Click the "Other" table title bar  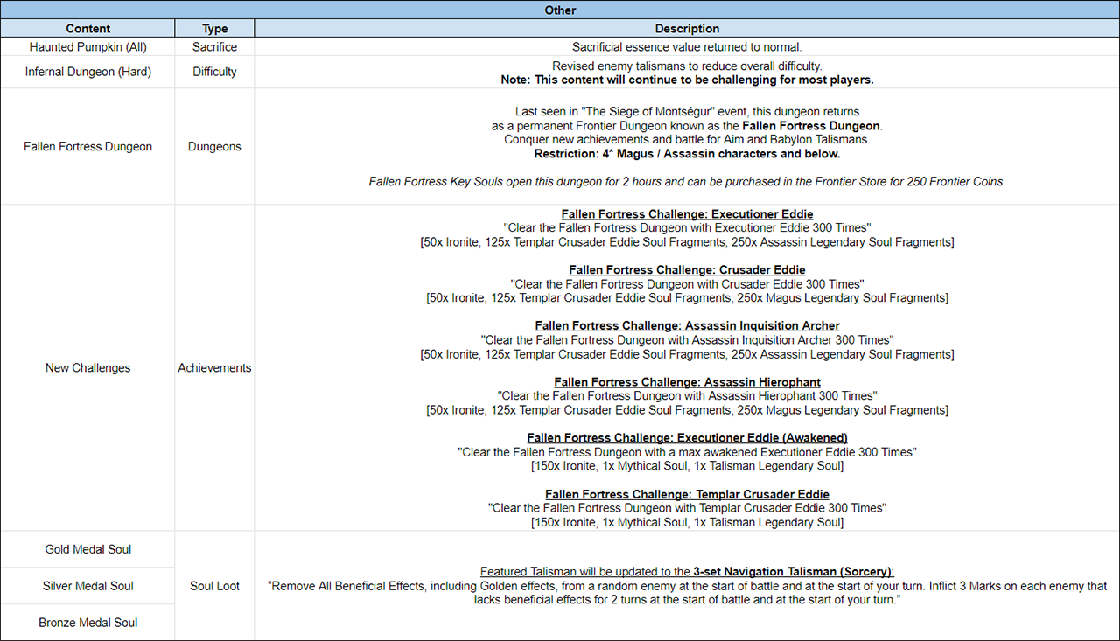pyautogui.click(x=560, y=10)
